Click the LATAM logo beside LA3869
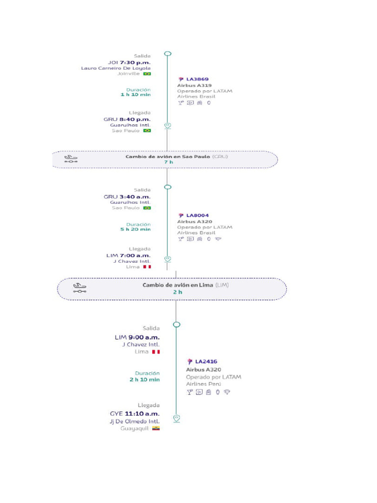 point(181,79)
